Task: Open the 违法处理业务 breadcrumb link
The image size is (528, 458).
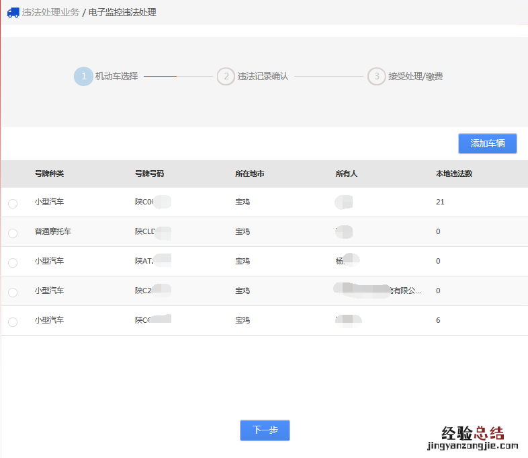Action: click(50, 12)
